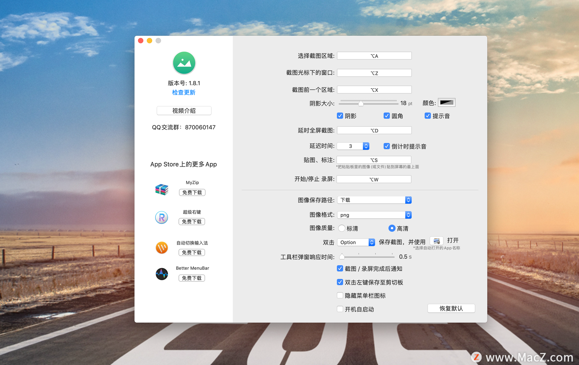Viewport: 579px width, 365px height.
Task: Click the 开始/停止 录屏 shortcut field
Action: (x=374, y=179)
